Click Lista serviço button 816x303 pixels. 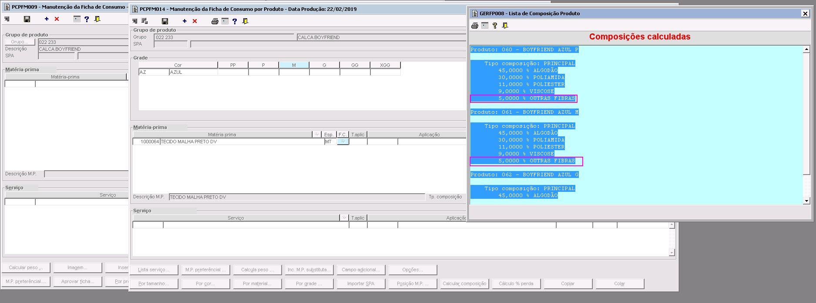click(x=154, y=270)
